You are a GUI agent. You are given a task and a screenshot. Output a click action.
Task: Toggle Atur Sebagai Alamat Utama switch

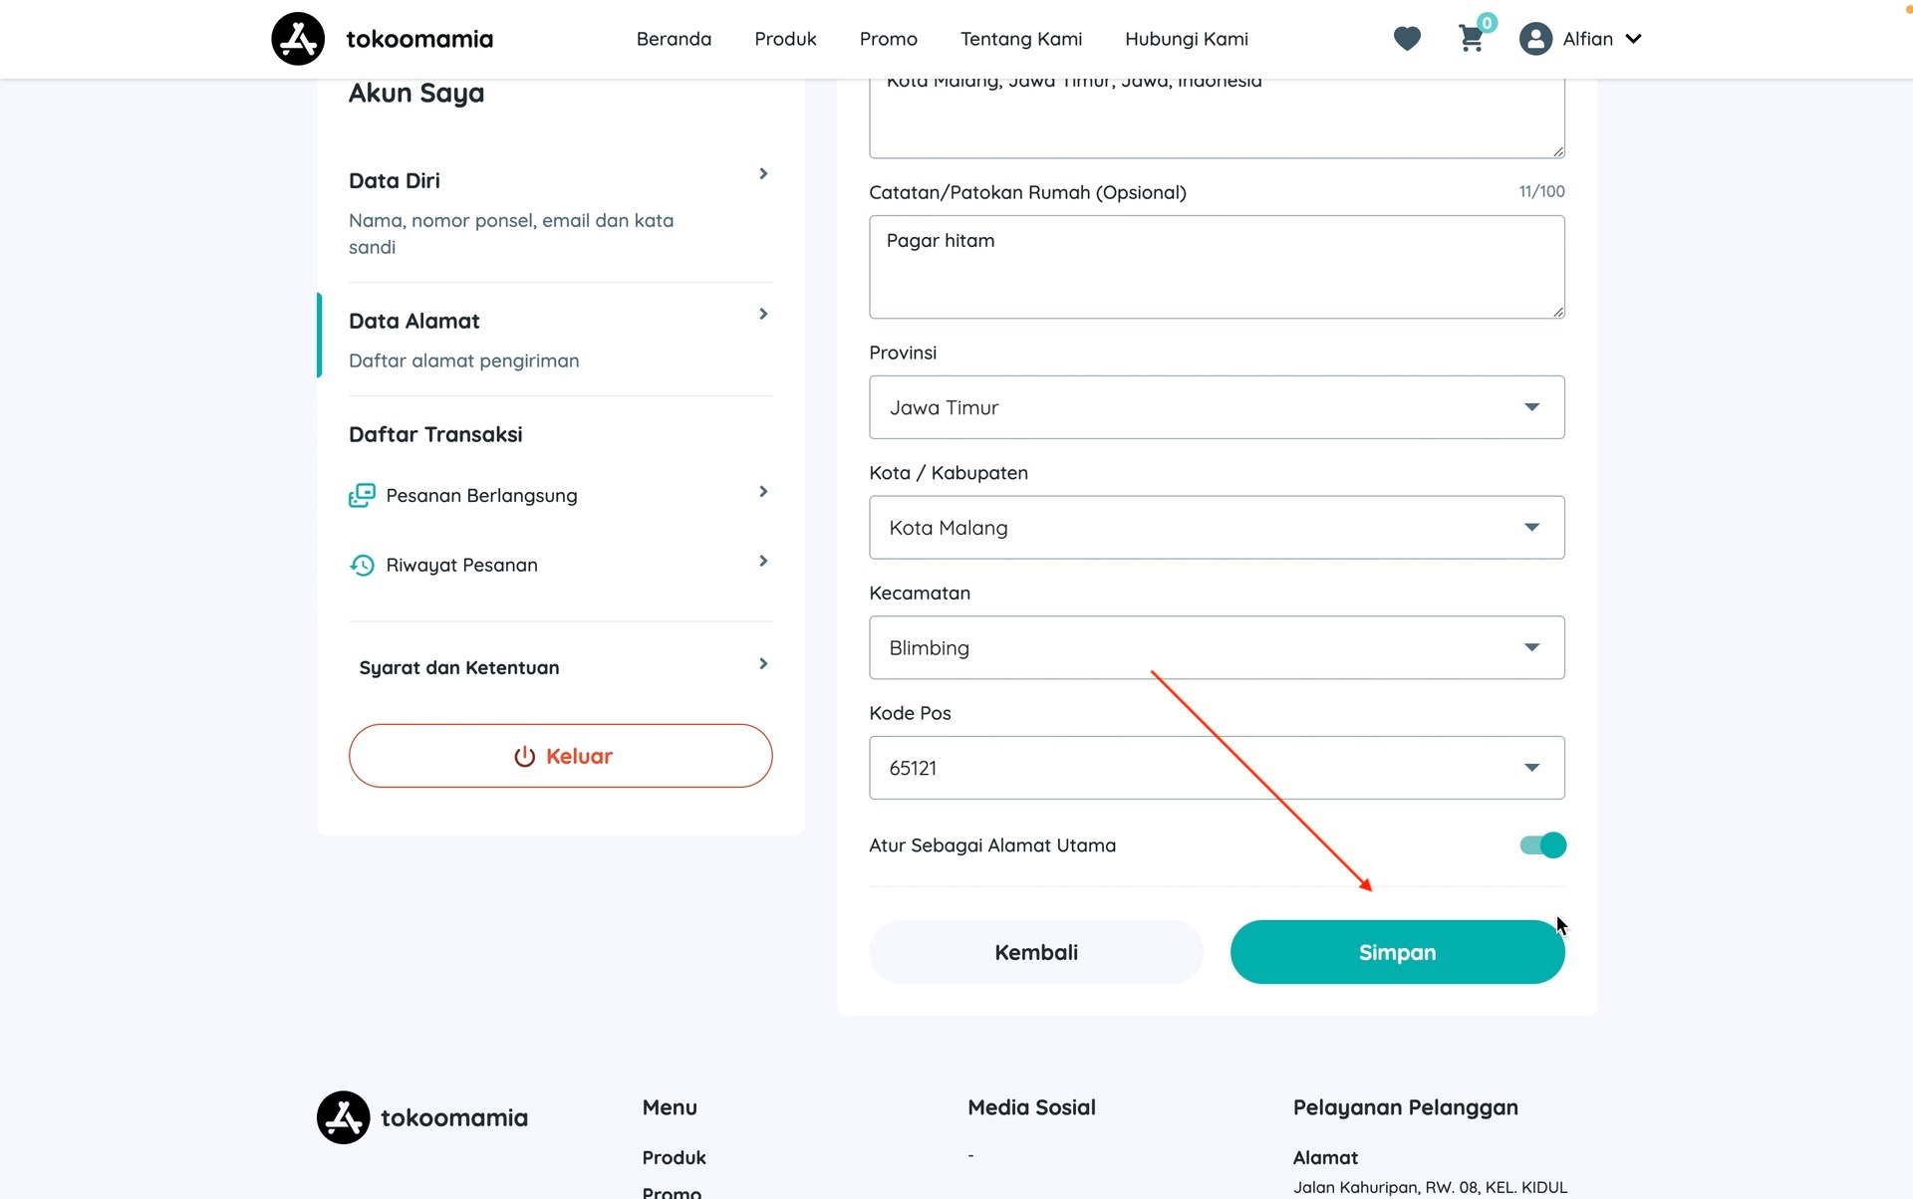click(1542, 845)
